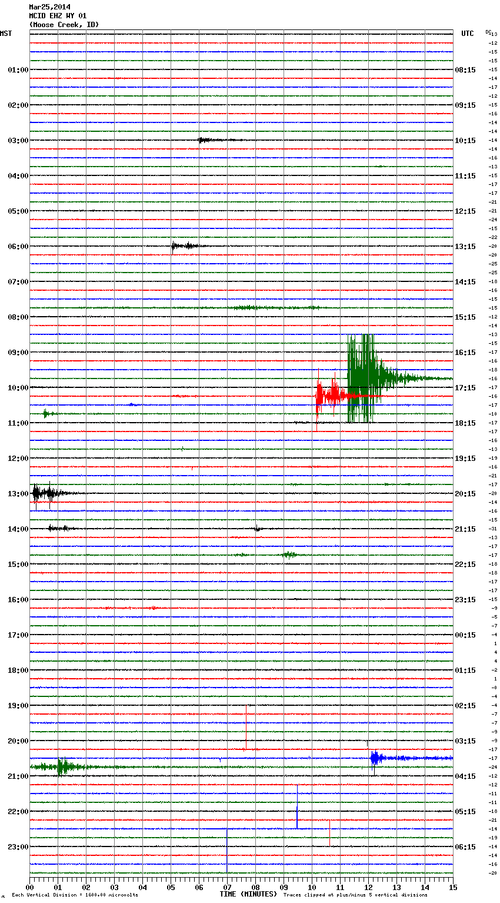Select the 10:15 UTC time label

[x=465, y=141]
